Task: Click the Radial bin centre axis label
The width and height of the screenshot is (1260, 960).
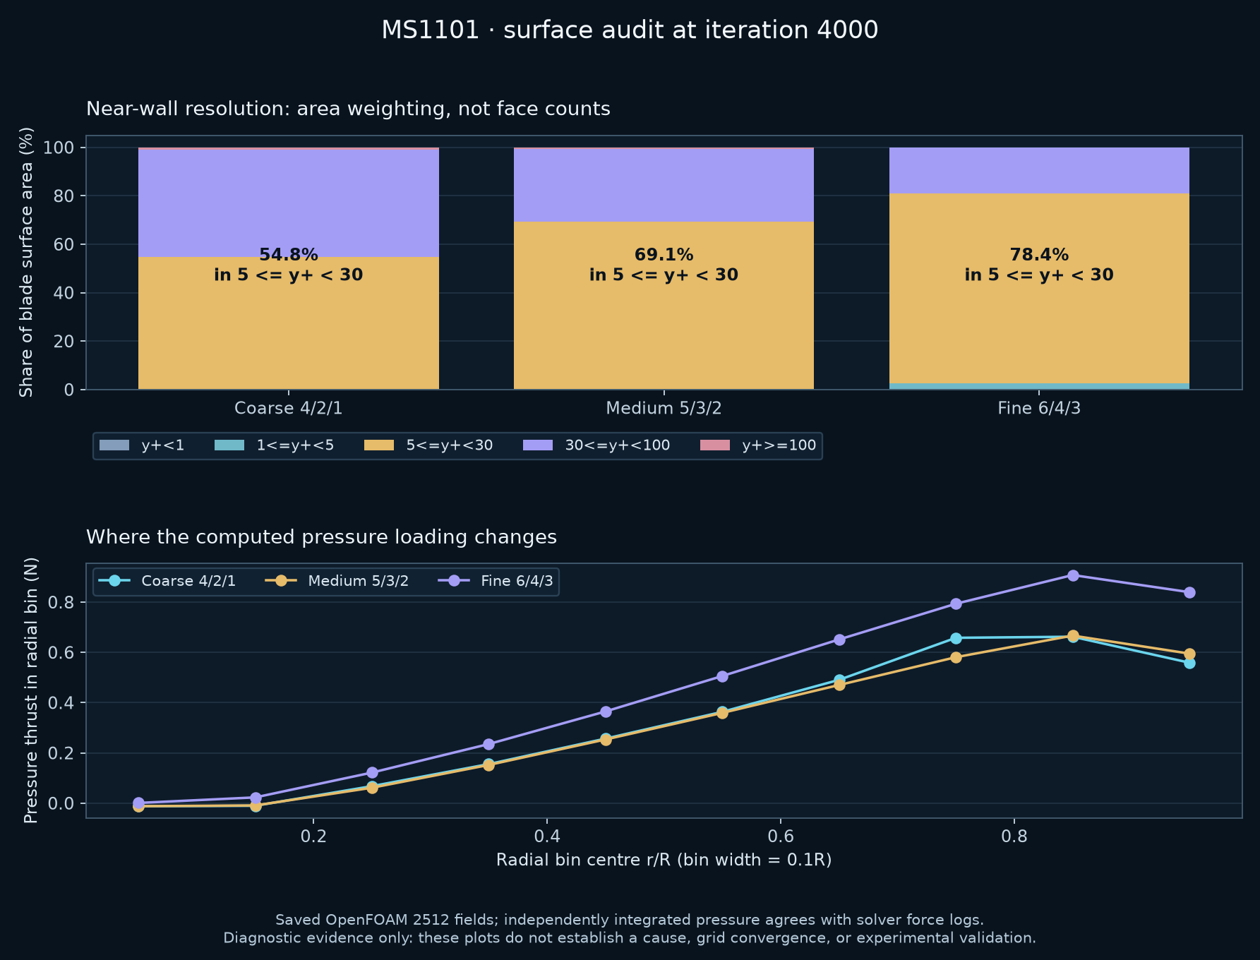Action: click(664, 860)
